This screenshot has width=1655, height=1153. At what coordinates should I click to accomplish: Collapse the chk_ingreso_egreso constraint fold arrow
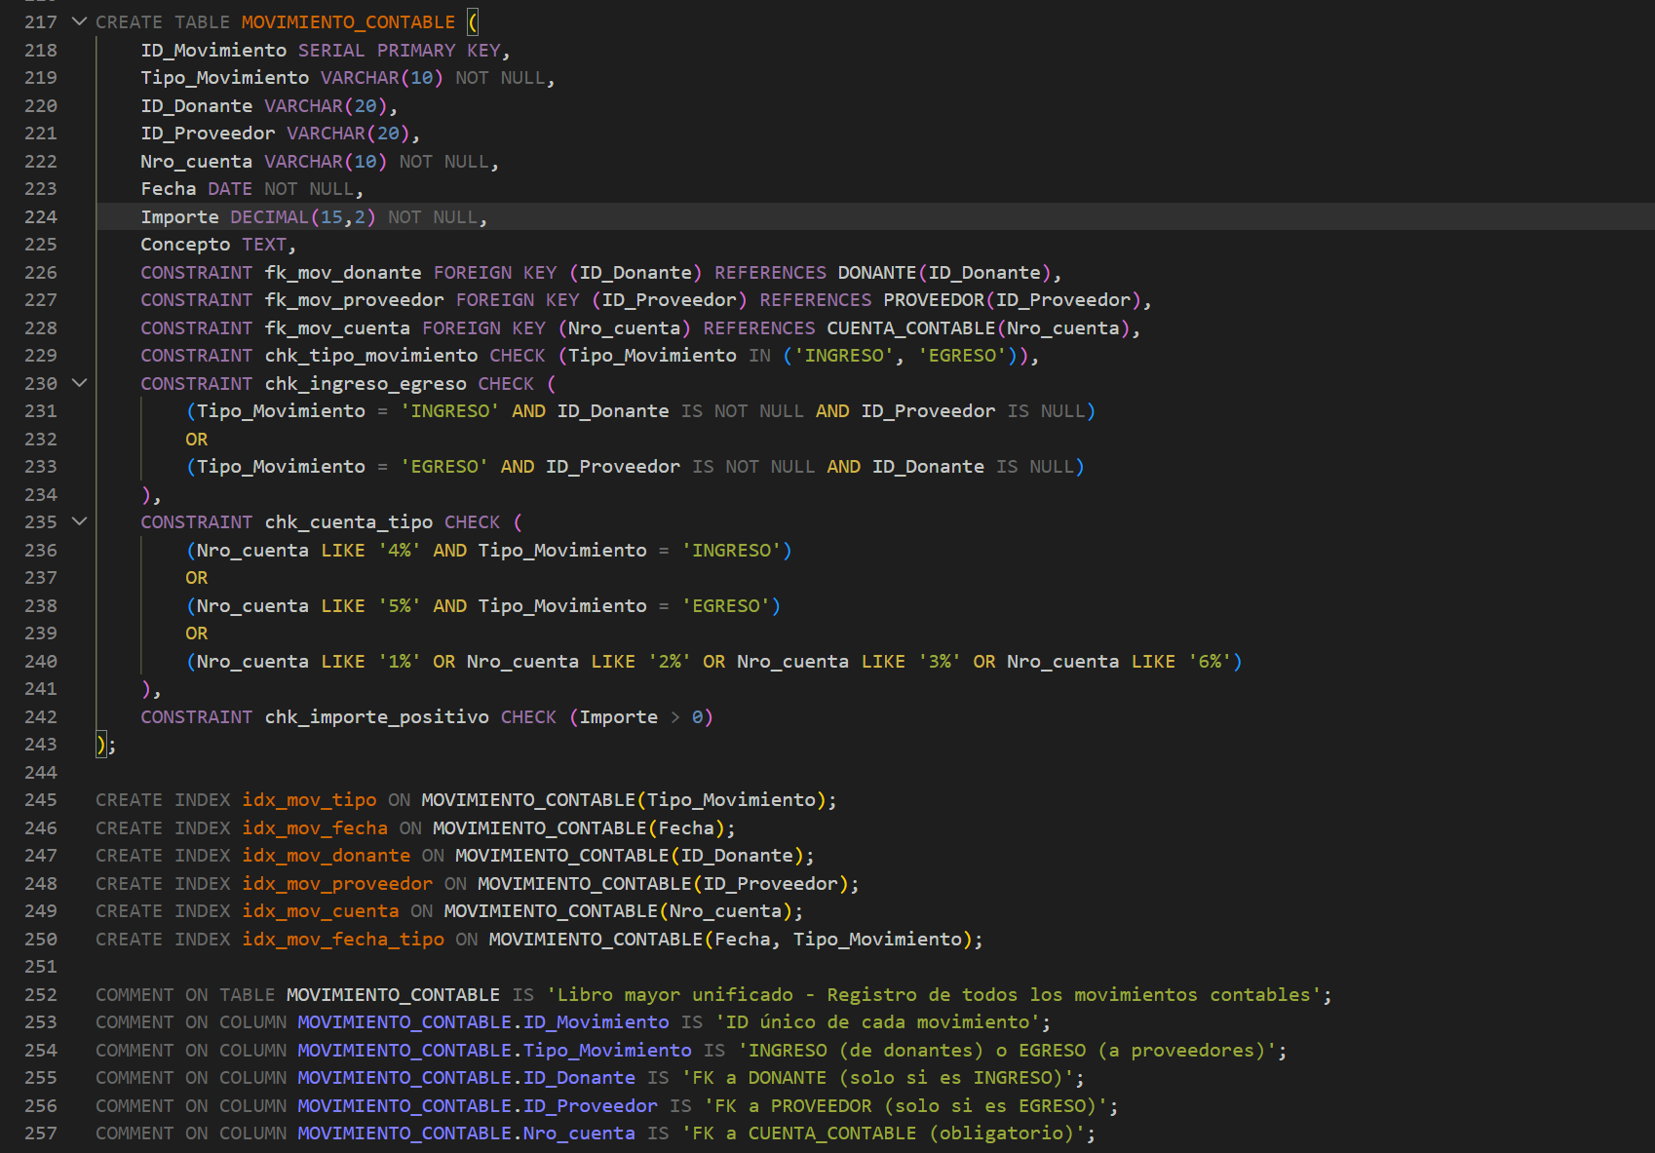pyautogui.click(x=80, y=383)
